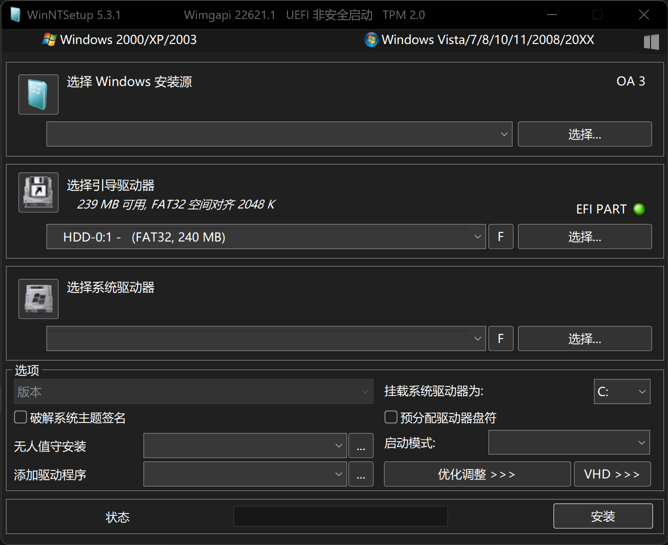Click the 选择 Windows 安装源 heading

(x=129, y=81)
